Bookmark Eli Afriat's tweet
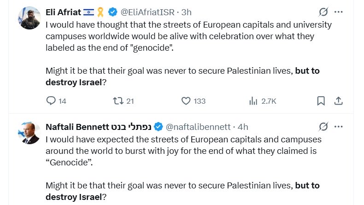Viewport: 364px width, 205px height. (x=321, y=101)
